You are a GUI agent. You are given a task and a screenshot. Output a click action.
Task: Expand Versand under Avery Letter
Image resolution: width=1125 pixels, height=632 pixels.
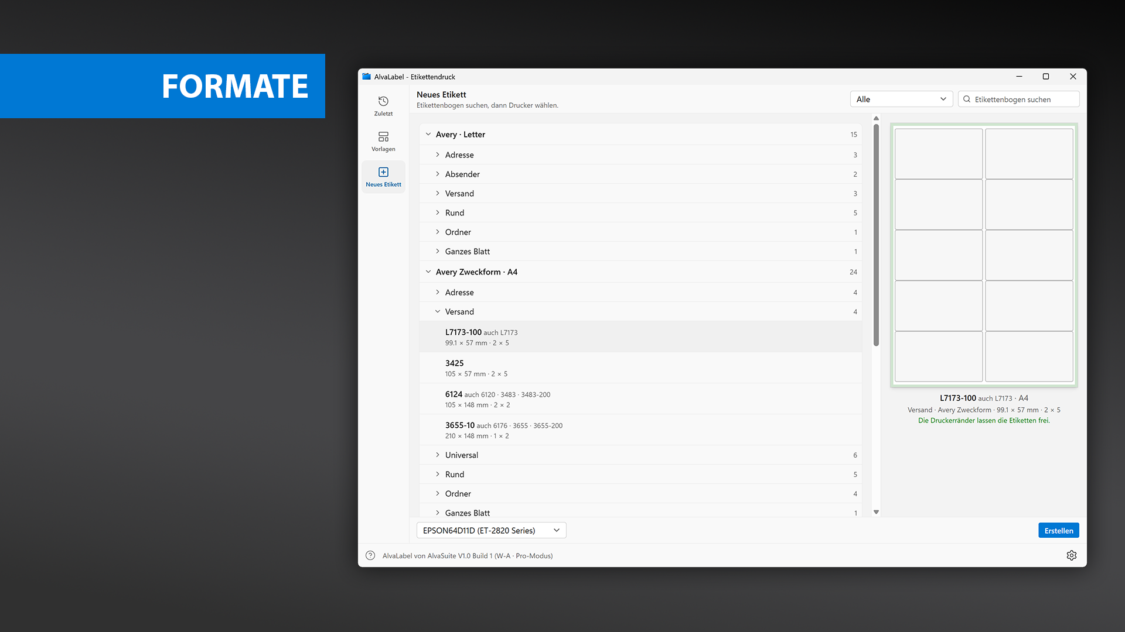[438, 193]
